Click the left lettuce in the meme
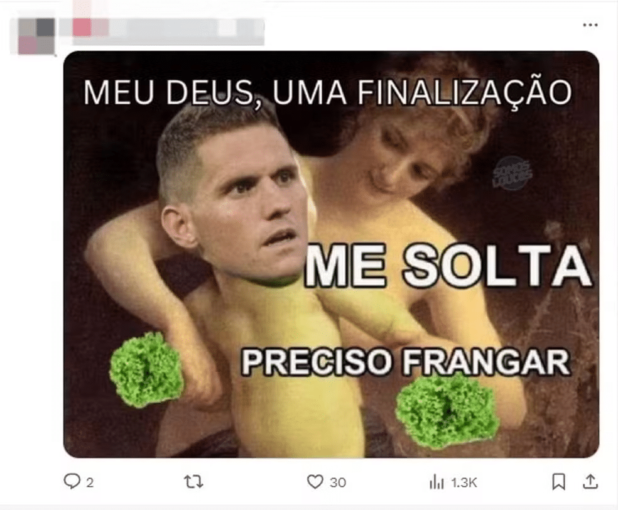The width and height of the screenshot is (618, 510). (x=146, y=369)
